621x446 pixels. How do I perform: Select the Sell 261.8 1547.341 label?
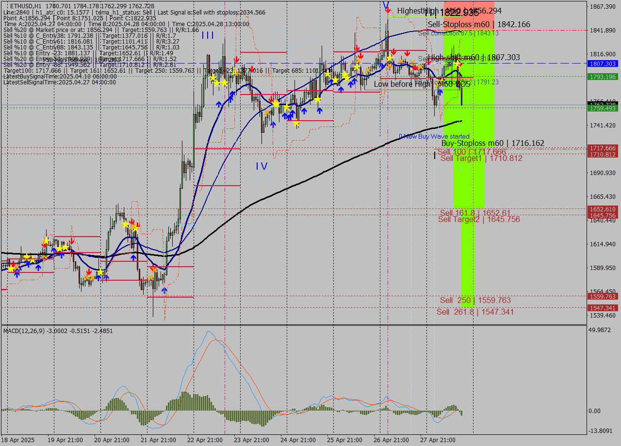(x=475, y=312)
